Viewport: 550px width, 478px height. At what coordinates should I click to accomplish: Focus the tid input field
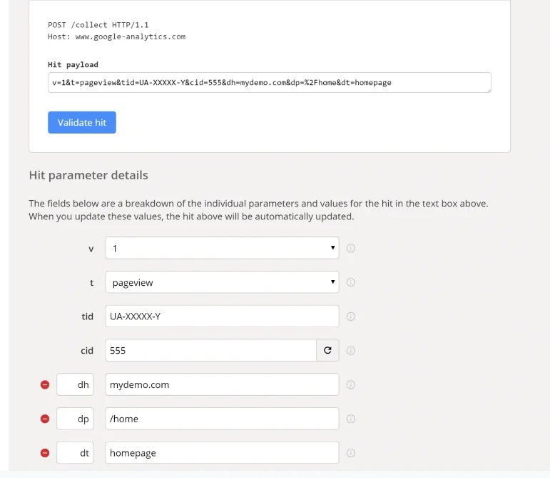(222, 316)
